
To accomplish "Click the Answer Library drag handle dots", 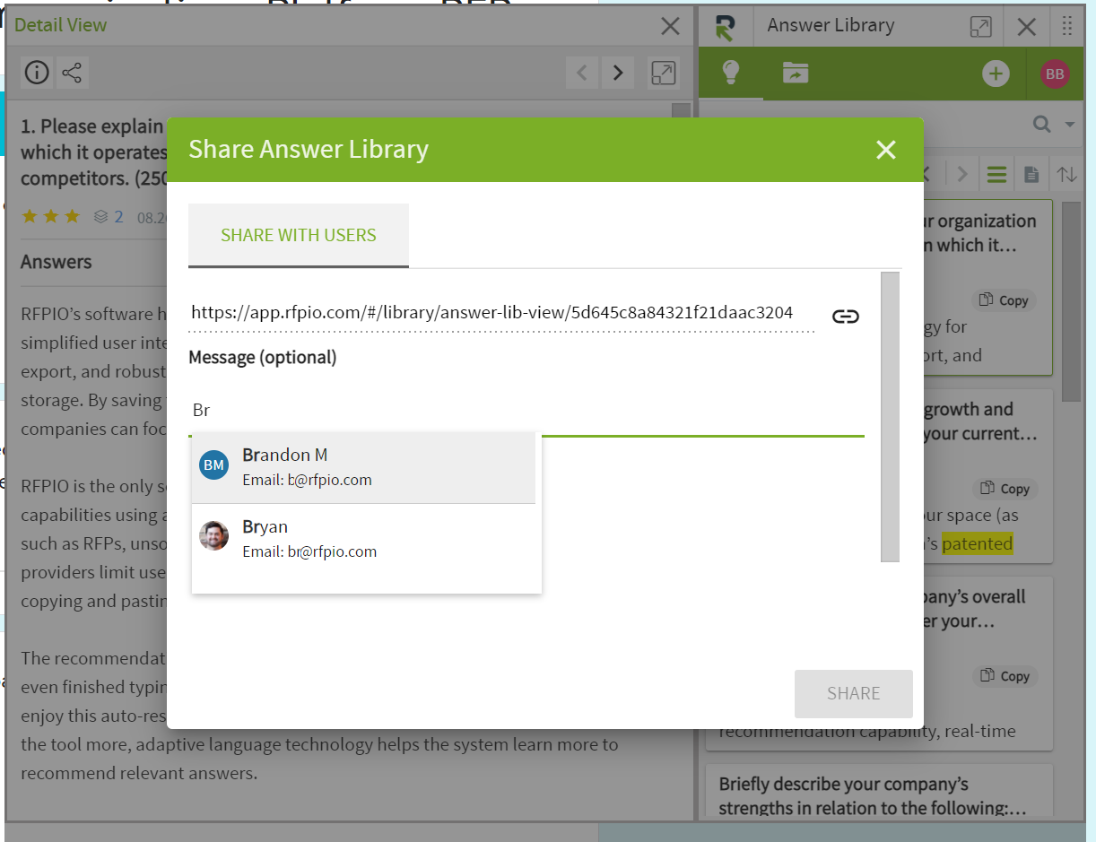I will tap(1067, 26).
